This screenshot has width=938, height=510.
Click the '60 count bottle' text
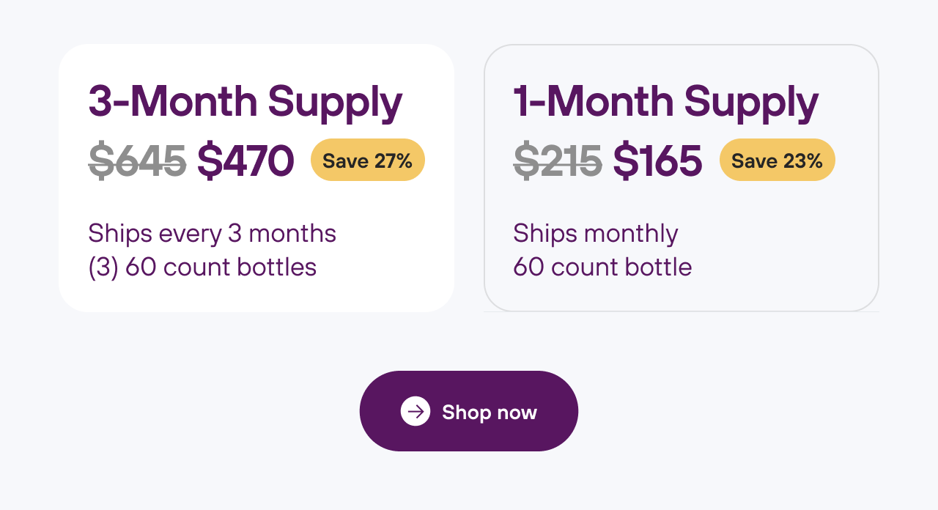[602, 267]
